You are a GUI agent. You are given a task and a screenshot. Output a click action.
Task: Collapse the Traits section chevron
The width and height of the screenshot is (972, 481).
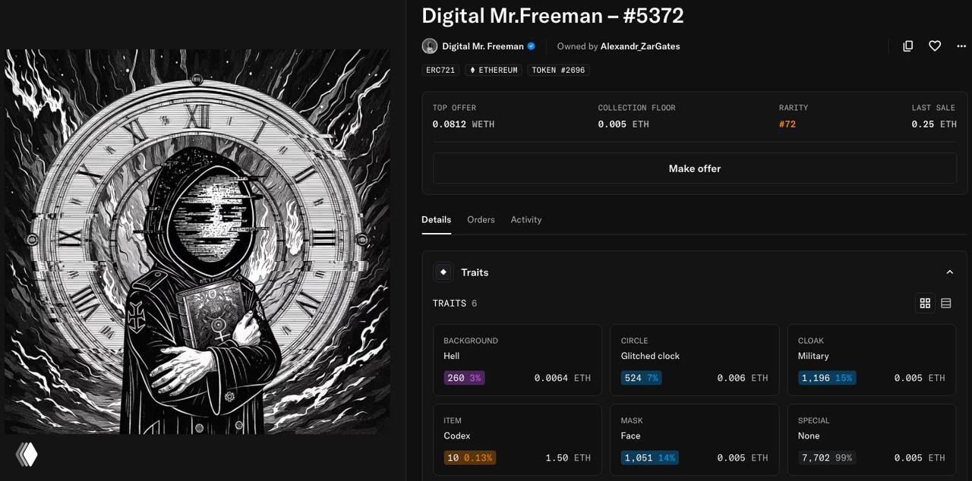949,271
